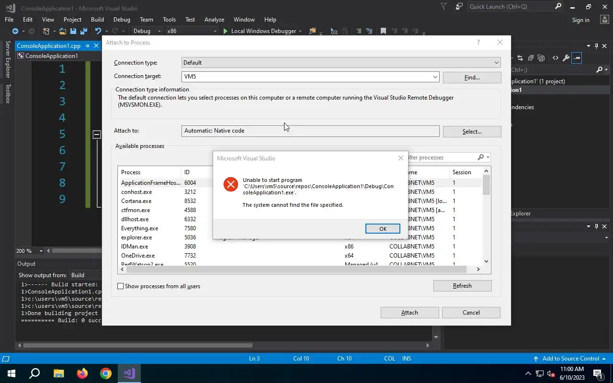Click the bookmark toolbar icon
This screenshot has width=613, height=383.
(x=383, y=31)
